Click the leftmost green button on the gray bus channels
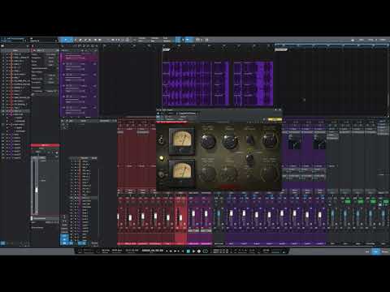The image size is (390, 292). coord(348,201)
